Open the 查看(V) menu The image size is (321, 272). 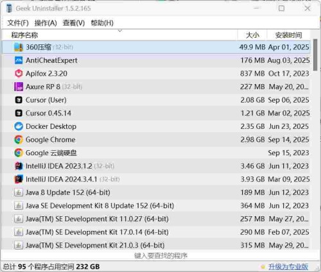(74, 23)
